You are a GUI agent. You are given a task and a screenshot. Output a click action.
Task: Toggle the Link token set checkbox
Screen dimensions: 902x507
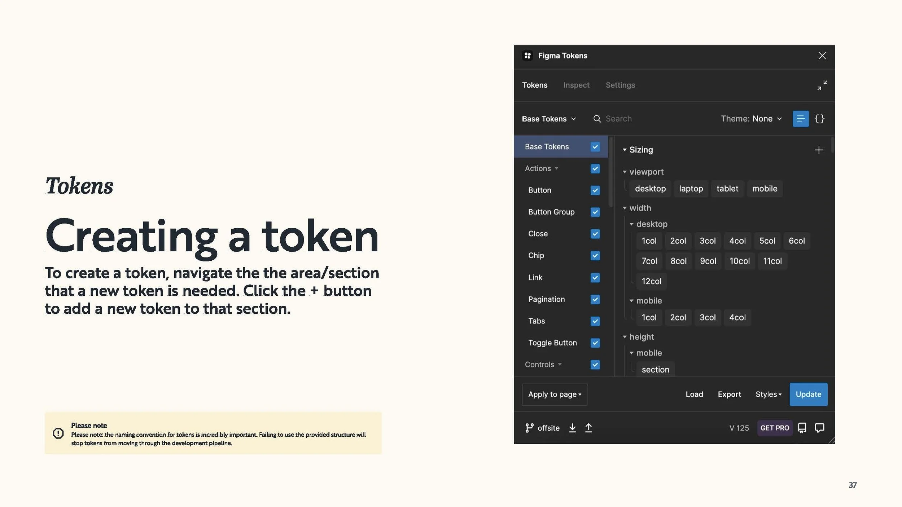coord(595,277)
